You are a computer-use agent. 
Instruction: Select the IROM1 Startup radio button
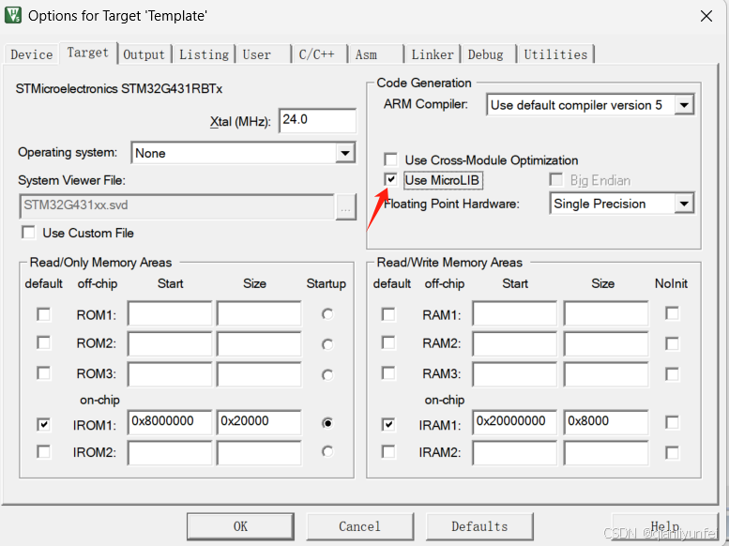(327, 423)
